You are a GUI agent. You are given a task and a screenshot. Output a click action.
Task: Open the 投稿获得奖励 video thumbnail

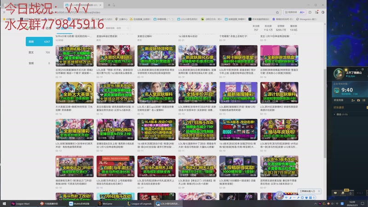click(x=238, y=167)
